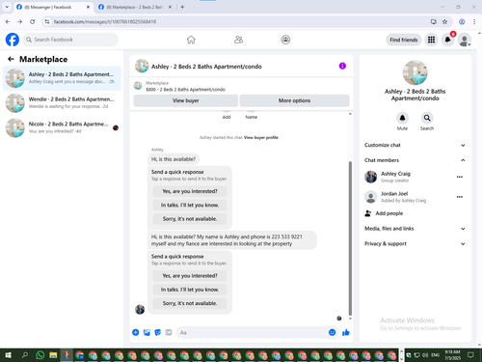Mute this conversation bell icon
The height and width of the screenshot is (362, 482).
[x=402, y=118]
